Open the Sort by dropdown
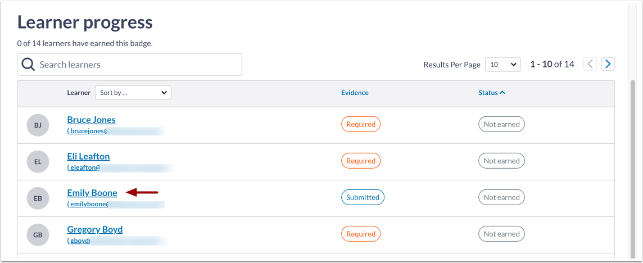Screen dimensions: 643x263 click(133, 93)
